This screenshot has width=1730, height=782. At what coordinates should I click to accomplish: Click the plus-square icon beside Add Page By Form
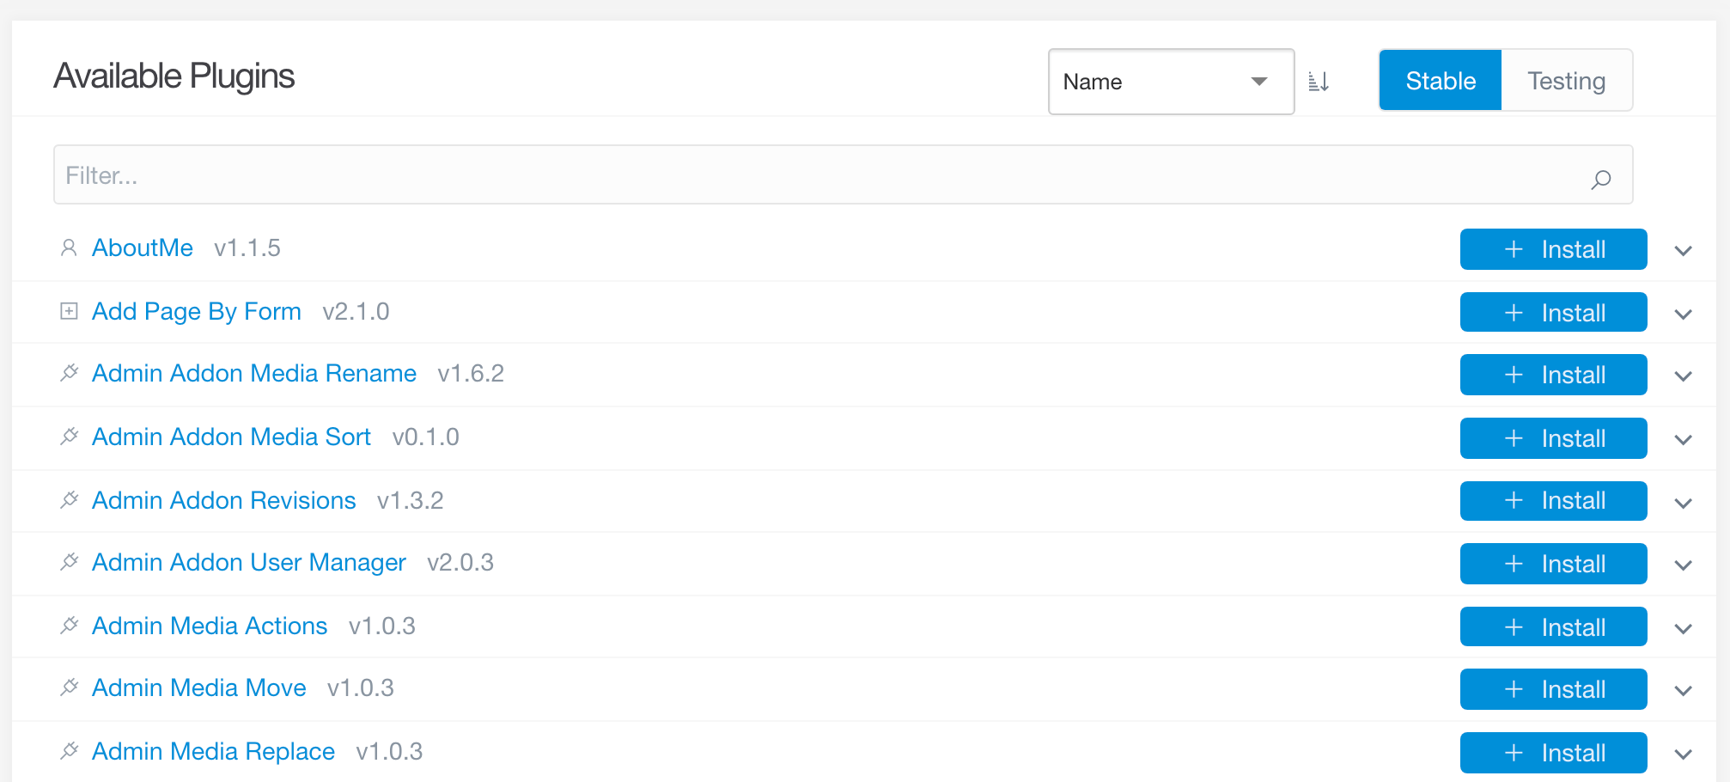tap(70, 311)
